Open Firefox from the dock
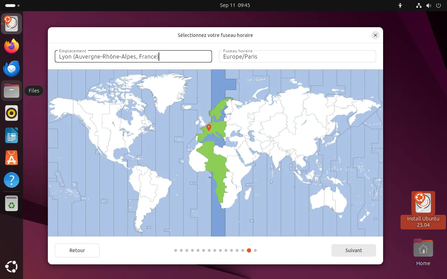 pos(12,46)
